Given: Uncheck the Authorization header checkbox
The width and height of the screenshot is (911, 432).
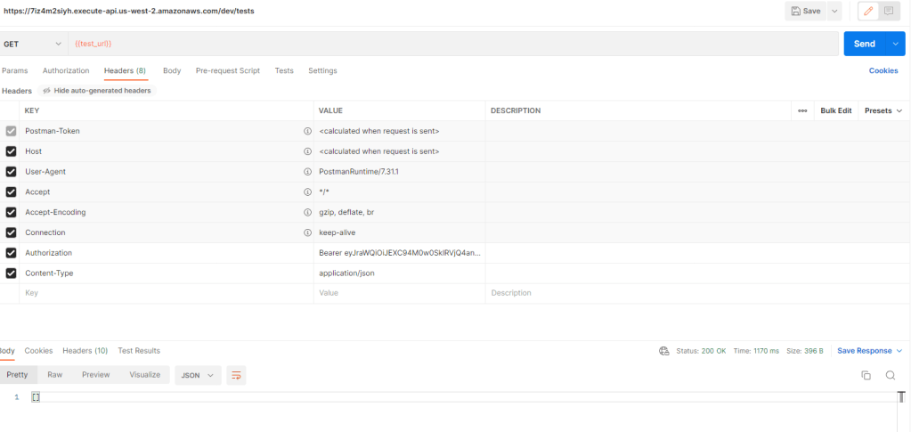Looking at the screenshot, I should click(12, 253).
